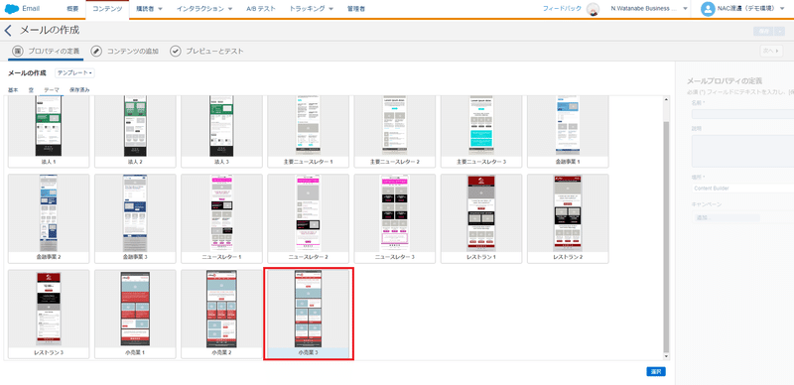The height and width of the screenshot is (385, 794).
Task: Open the トラッキング dropdown menu
Action: [312, 9]
